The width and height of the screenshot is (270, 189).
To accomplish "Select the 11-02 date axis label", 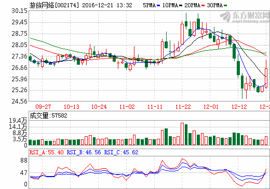I will pyautogui.click(x=127, y=107).
